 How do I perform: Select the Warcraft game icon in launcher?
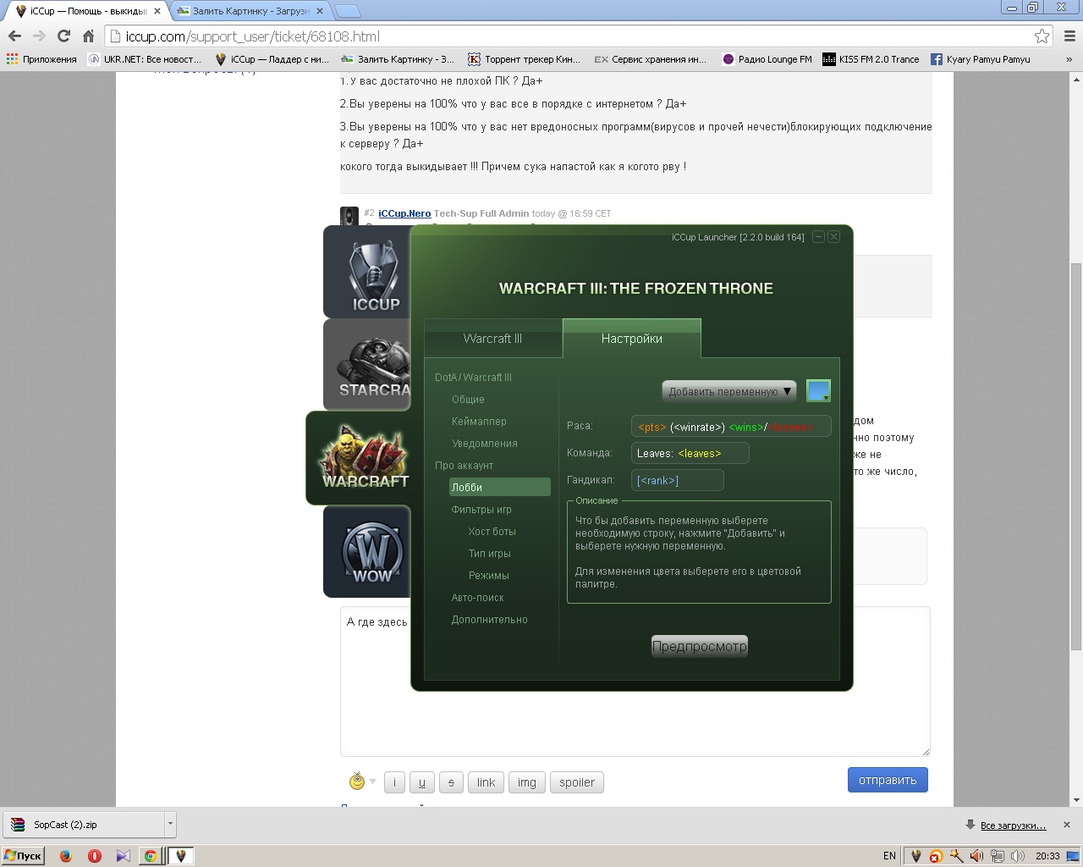[x=359, y=458]
